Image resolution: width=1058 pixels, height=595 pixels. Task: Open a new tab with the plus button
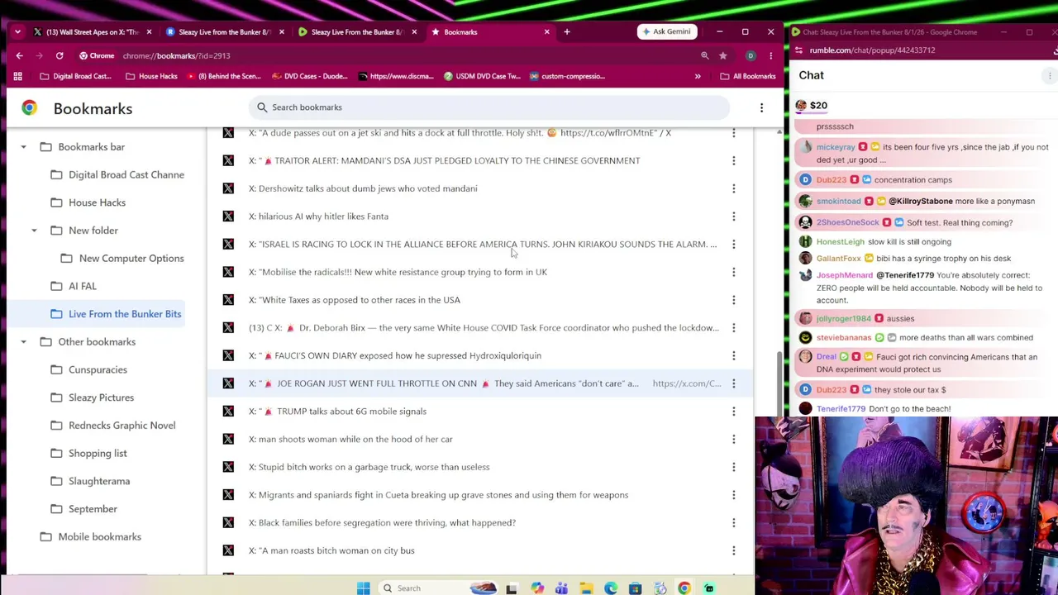coord(567,31)
